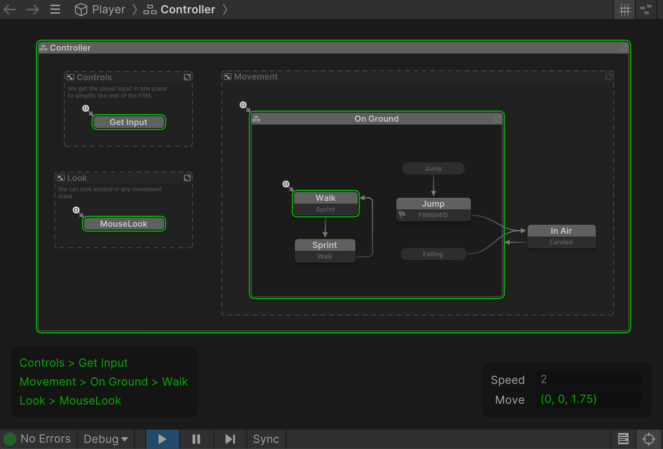
Task: Select Controller in the breadcrumb
Action: pyautogui.click(x=188, y=9)
